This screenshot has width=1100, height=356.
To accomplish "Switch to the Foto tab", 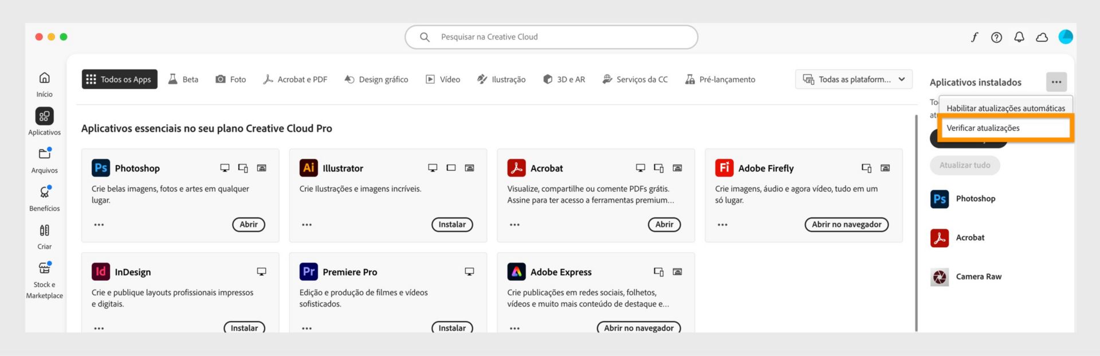I will point(231,79).
